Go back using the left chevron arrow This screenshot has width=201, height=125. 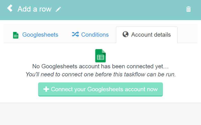(10, 8)
